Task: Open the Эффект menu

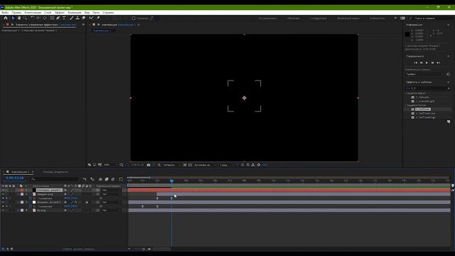Action: [60, 13]
